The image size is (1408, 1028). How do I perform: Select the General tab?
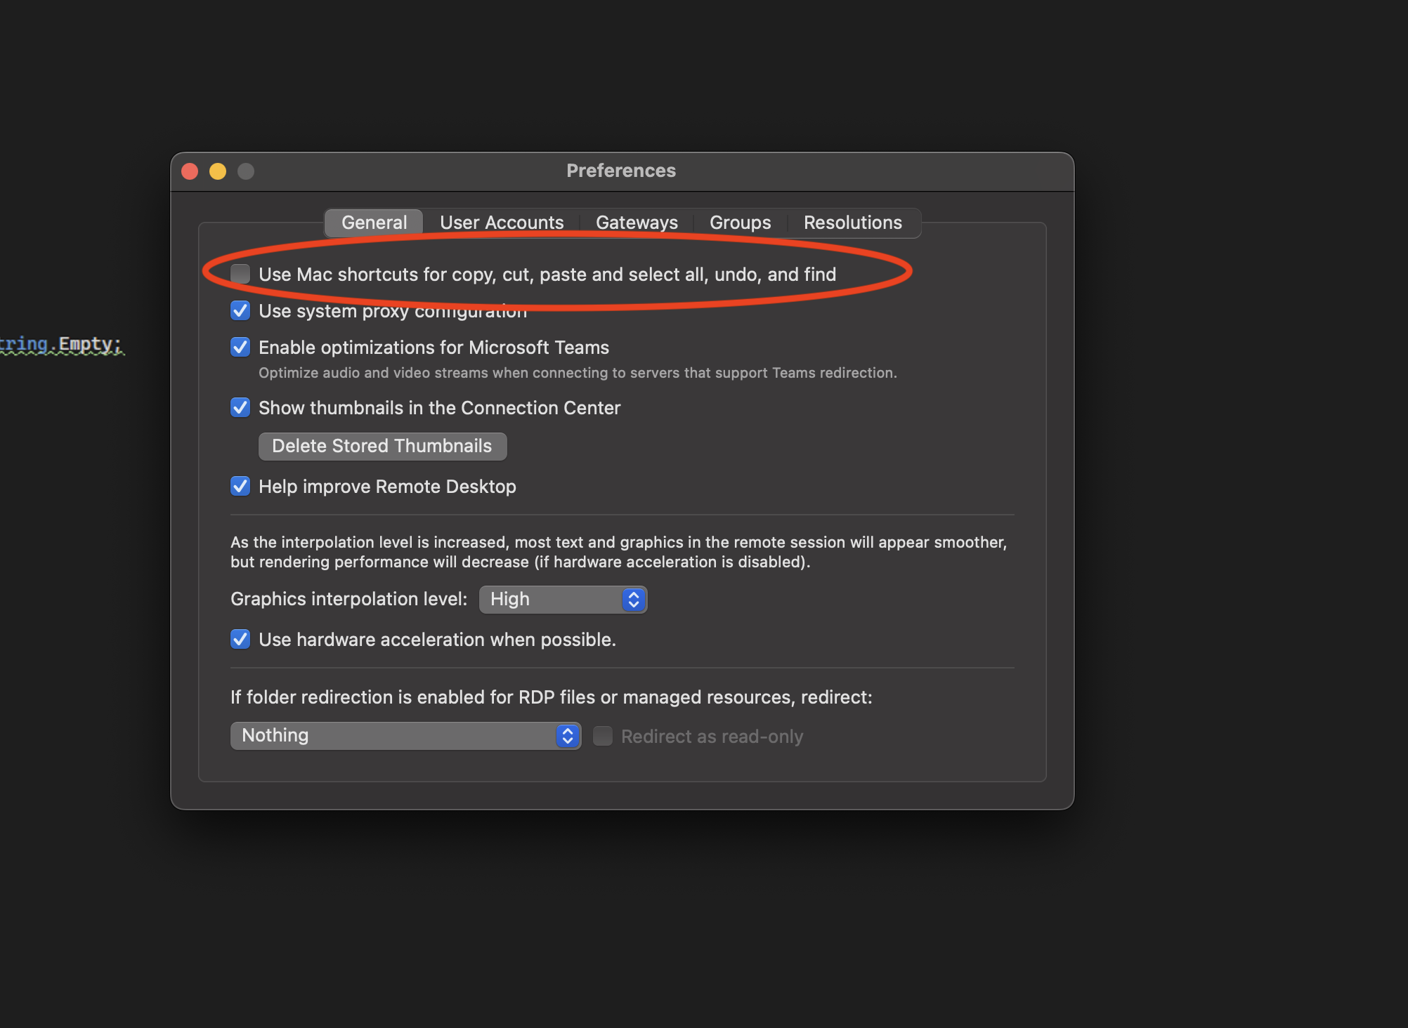[373, 222]
